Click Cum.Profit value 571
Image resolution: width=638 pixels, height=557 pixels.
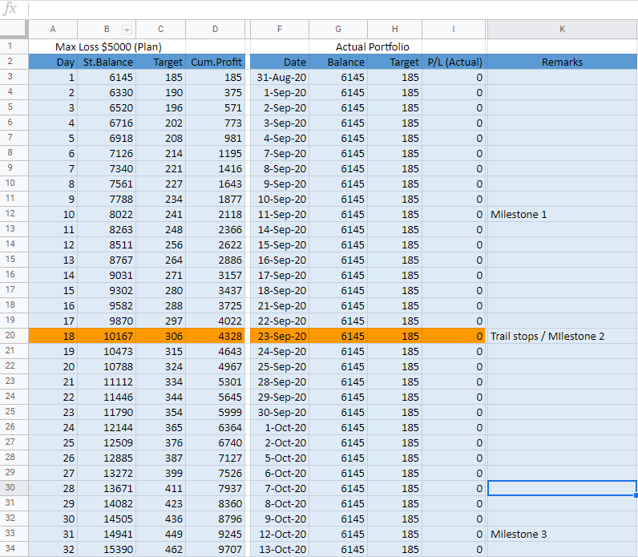(x=216, y=108)
